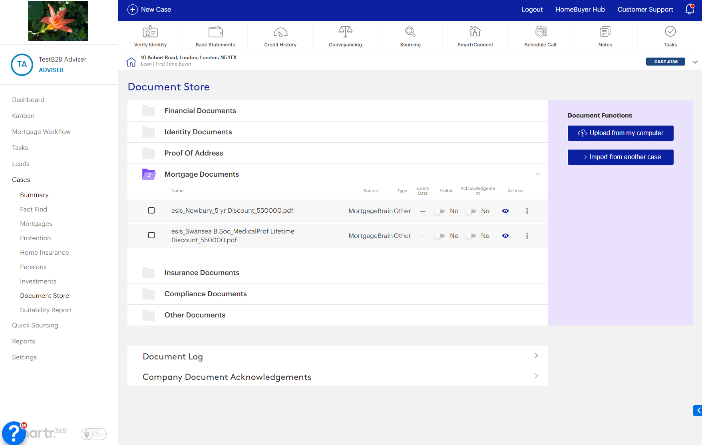
Task: Open the Notes icon
Action: 605,32
